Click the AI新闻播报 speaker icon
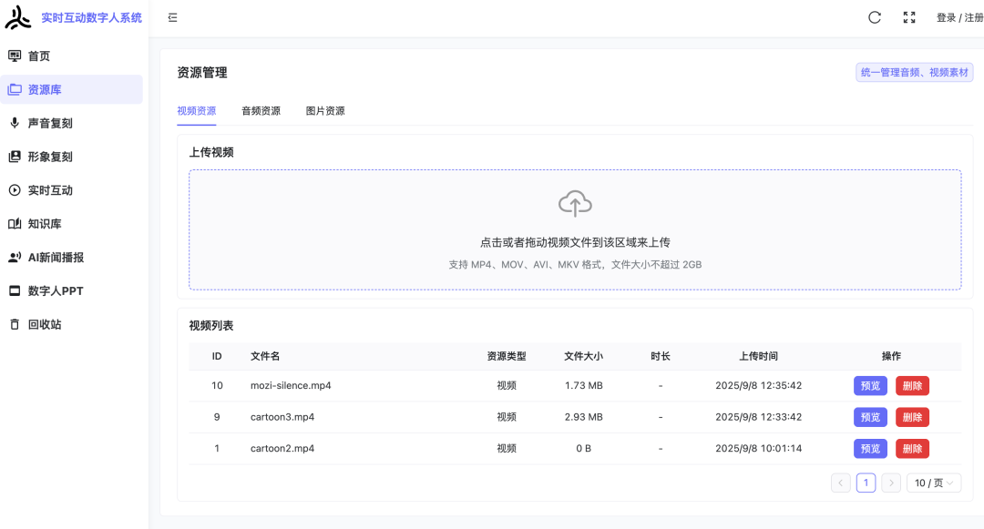 coord(15,257)
